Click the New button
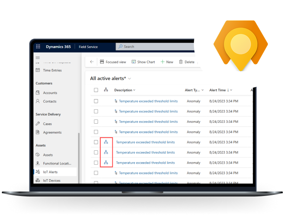The height and width of the screenshot is (216, 288). pos(167,62)
